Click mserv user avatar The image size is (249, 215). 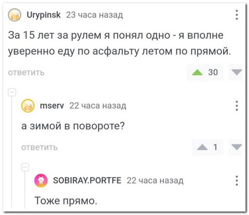28,106
